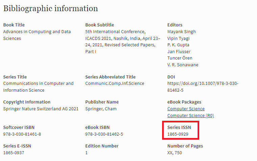Open the Computer Science (R0) link
Viewport: 257px width, 161px height.
pos(190,115)
